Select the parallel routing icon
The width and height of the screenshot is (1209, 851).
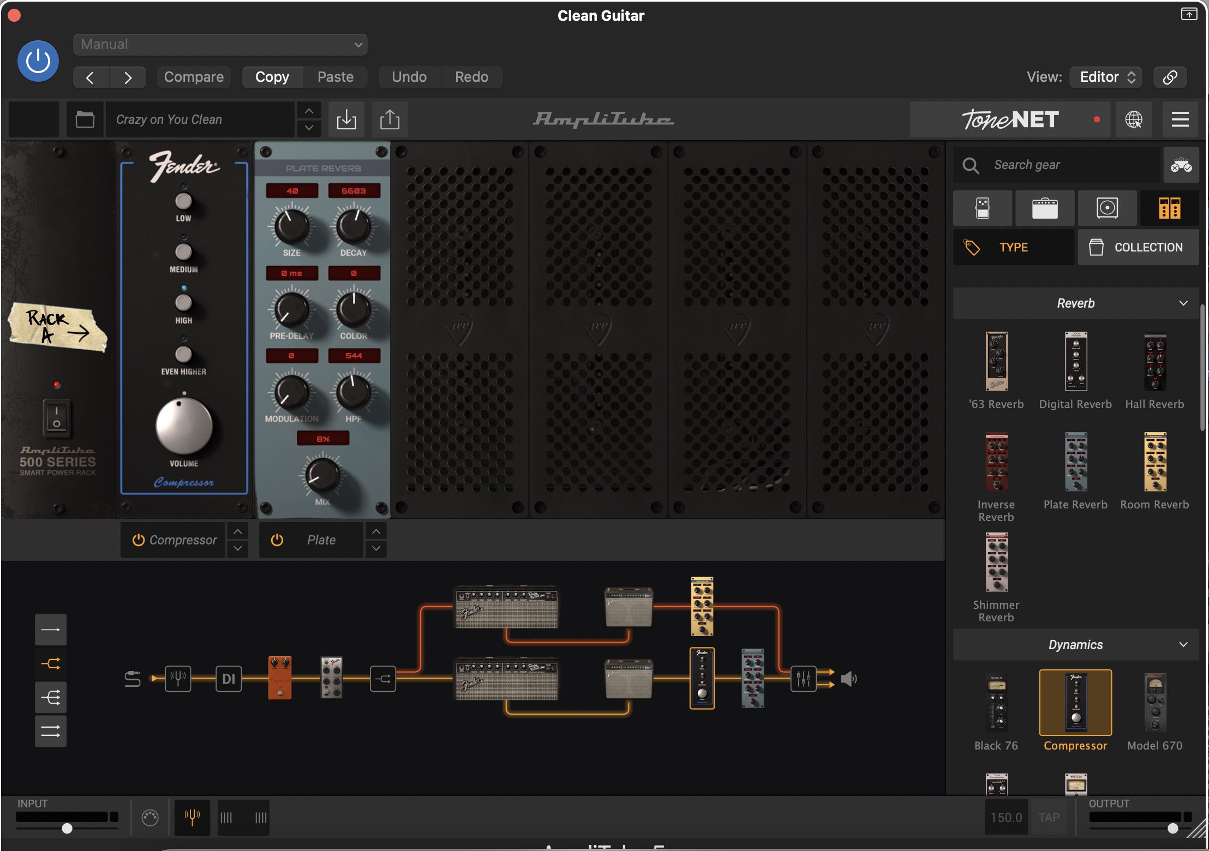coord(51,732)
